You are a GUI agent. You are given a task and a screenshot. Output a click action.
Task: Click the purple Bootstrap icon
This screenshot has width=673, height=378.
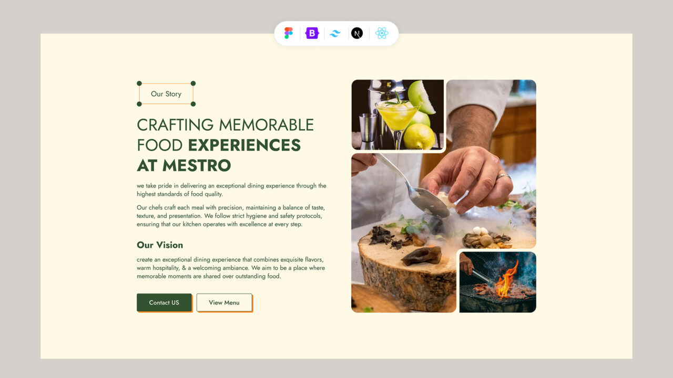pos(312,33)
